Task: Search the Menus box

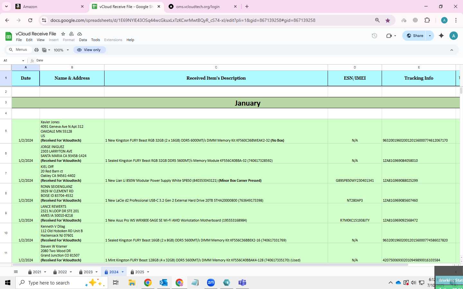Action: pyautogui.click(x=18, y=49)
